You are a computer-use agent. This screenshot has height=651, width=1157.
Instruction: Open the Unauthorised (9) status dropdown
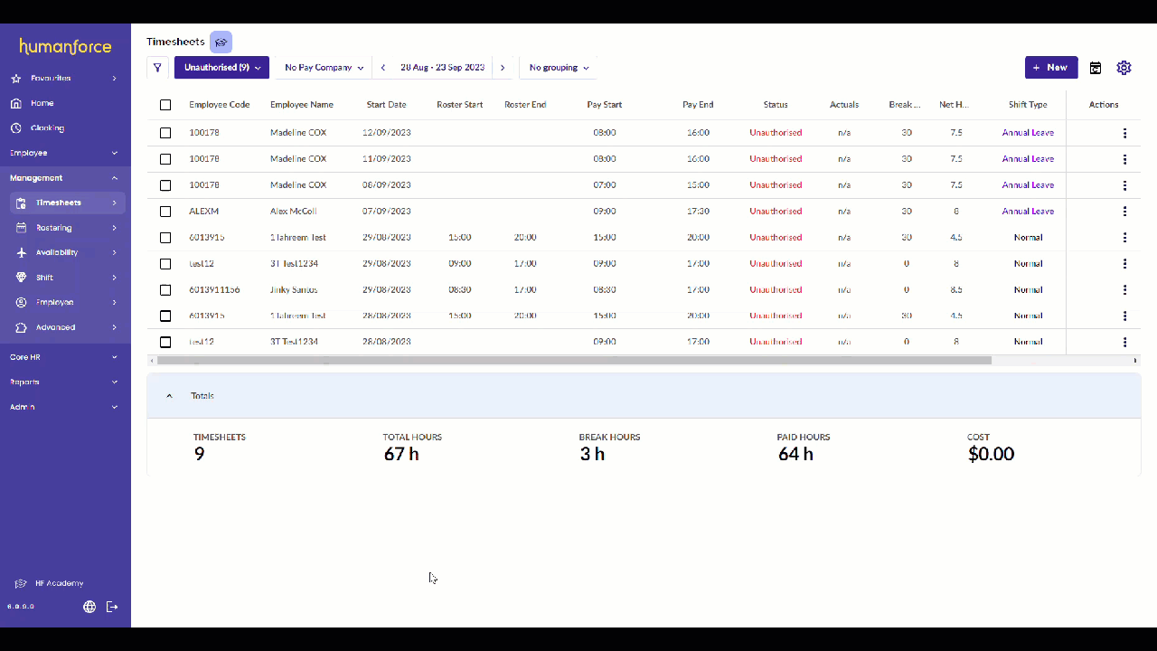pyautogui.click(x=221, y=68)
